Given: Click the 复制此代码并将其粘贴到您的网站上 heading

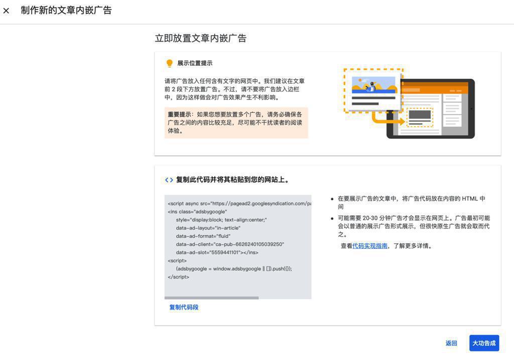Looking at the screenshot, I should tap(232, 180).
